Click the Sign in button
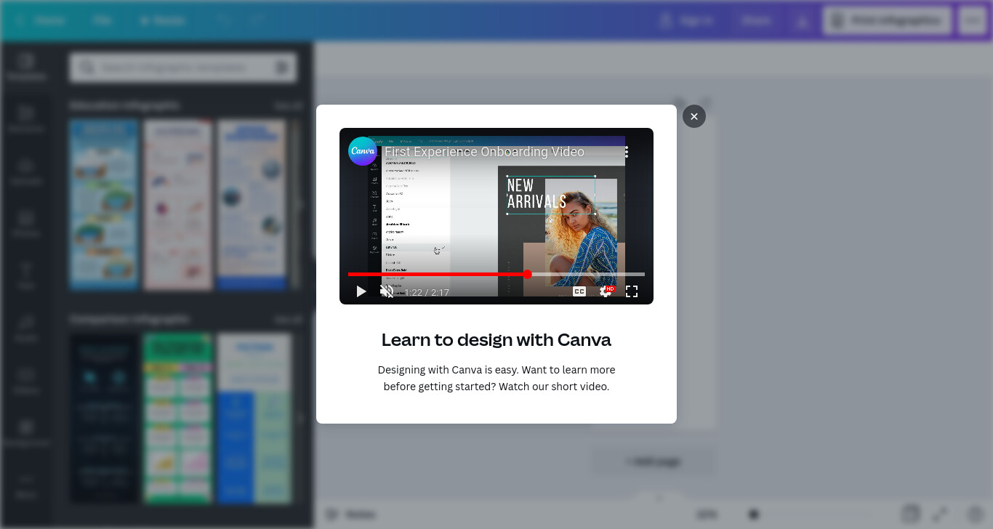Screen dimensions: 993x529 (x=687, y=20)
